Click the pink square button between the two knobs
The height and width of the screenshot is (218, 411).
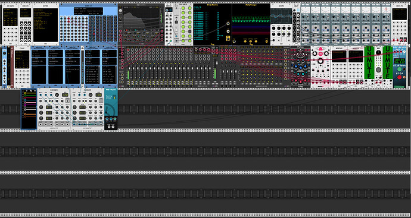(x=321, y=54)
